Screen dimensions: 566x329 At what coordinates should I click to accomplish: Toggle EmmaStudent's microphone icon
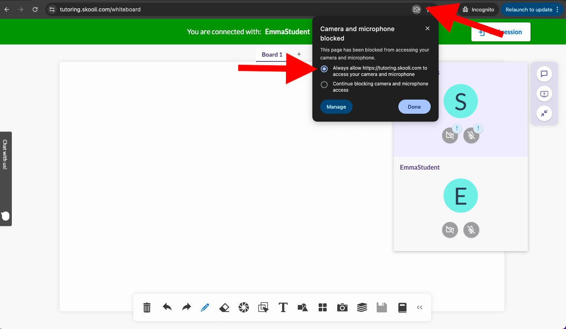(471, 230)
